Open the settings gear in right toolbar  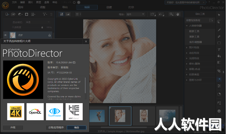(219, 111)
